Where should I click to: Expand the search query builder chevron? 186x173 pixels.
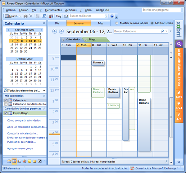point(171,31)
